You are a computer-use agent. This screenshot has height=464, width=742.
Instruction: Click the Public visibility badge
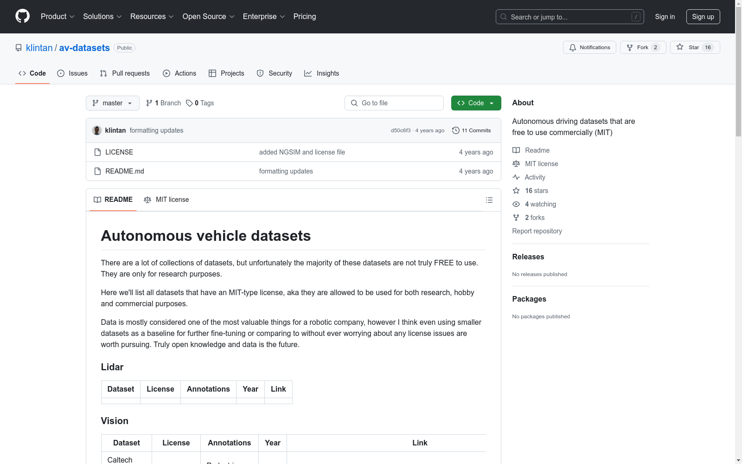pyautogui.click(x=124, y=48)
